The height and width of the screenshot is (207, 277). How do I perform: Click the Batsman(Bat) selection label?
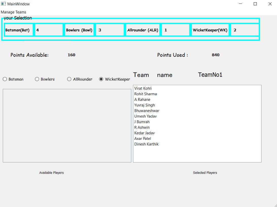pos(18,30)
